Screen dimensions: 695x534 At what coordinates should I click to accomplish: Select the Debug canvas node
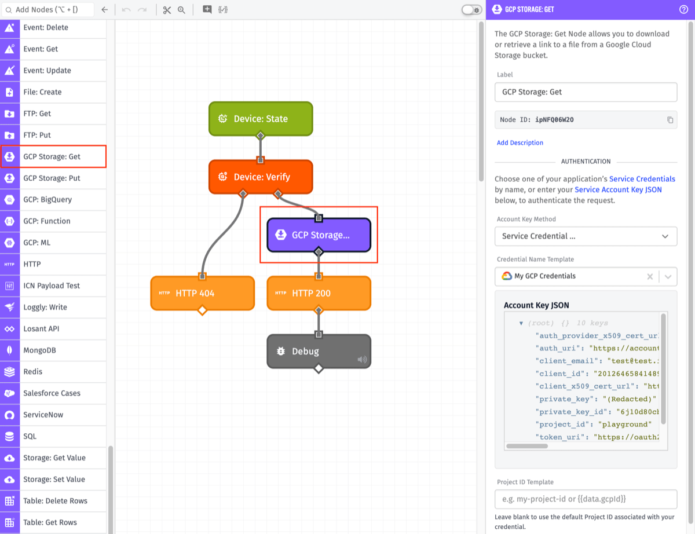319,351
